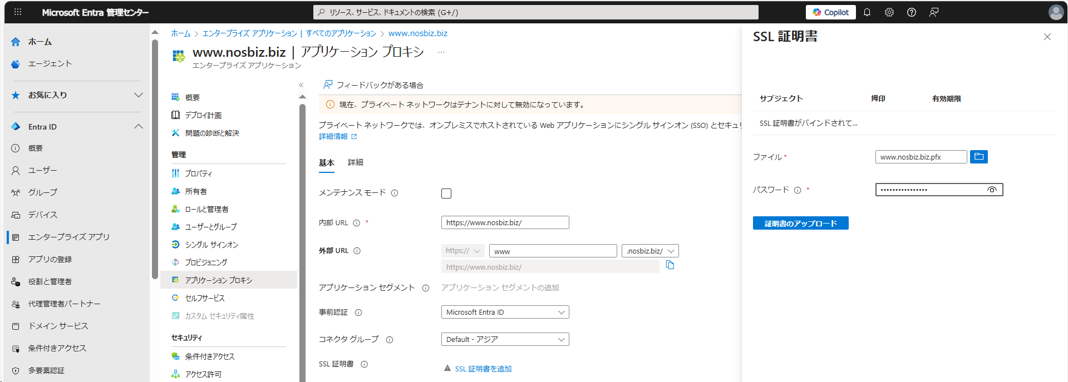Reveal password with the eye icon
This screenshot has height=382, width=1068.
tap(992, 190)
